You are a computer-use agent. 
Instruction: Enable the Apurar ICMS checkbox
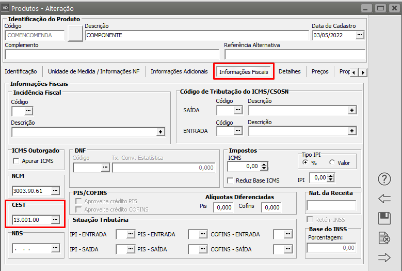[x=17, y=161]
